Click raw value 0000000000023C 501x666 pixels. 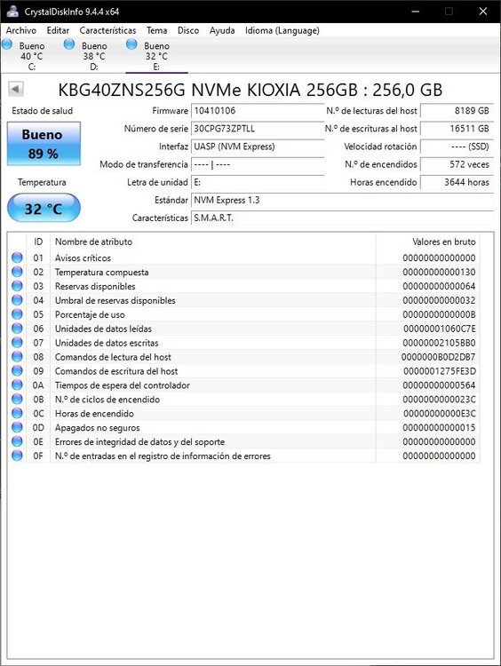point(439,400)
